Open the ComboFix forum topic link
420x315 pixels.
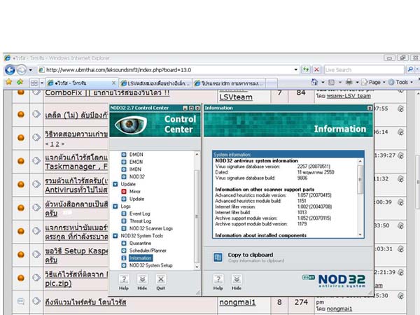tap(107, 92)
